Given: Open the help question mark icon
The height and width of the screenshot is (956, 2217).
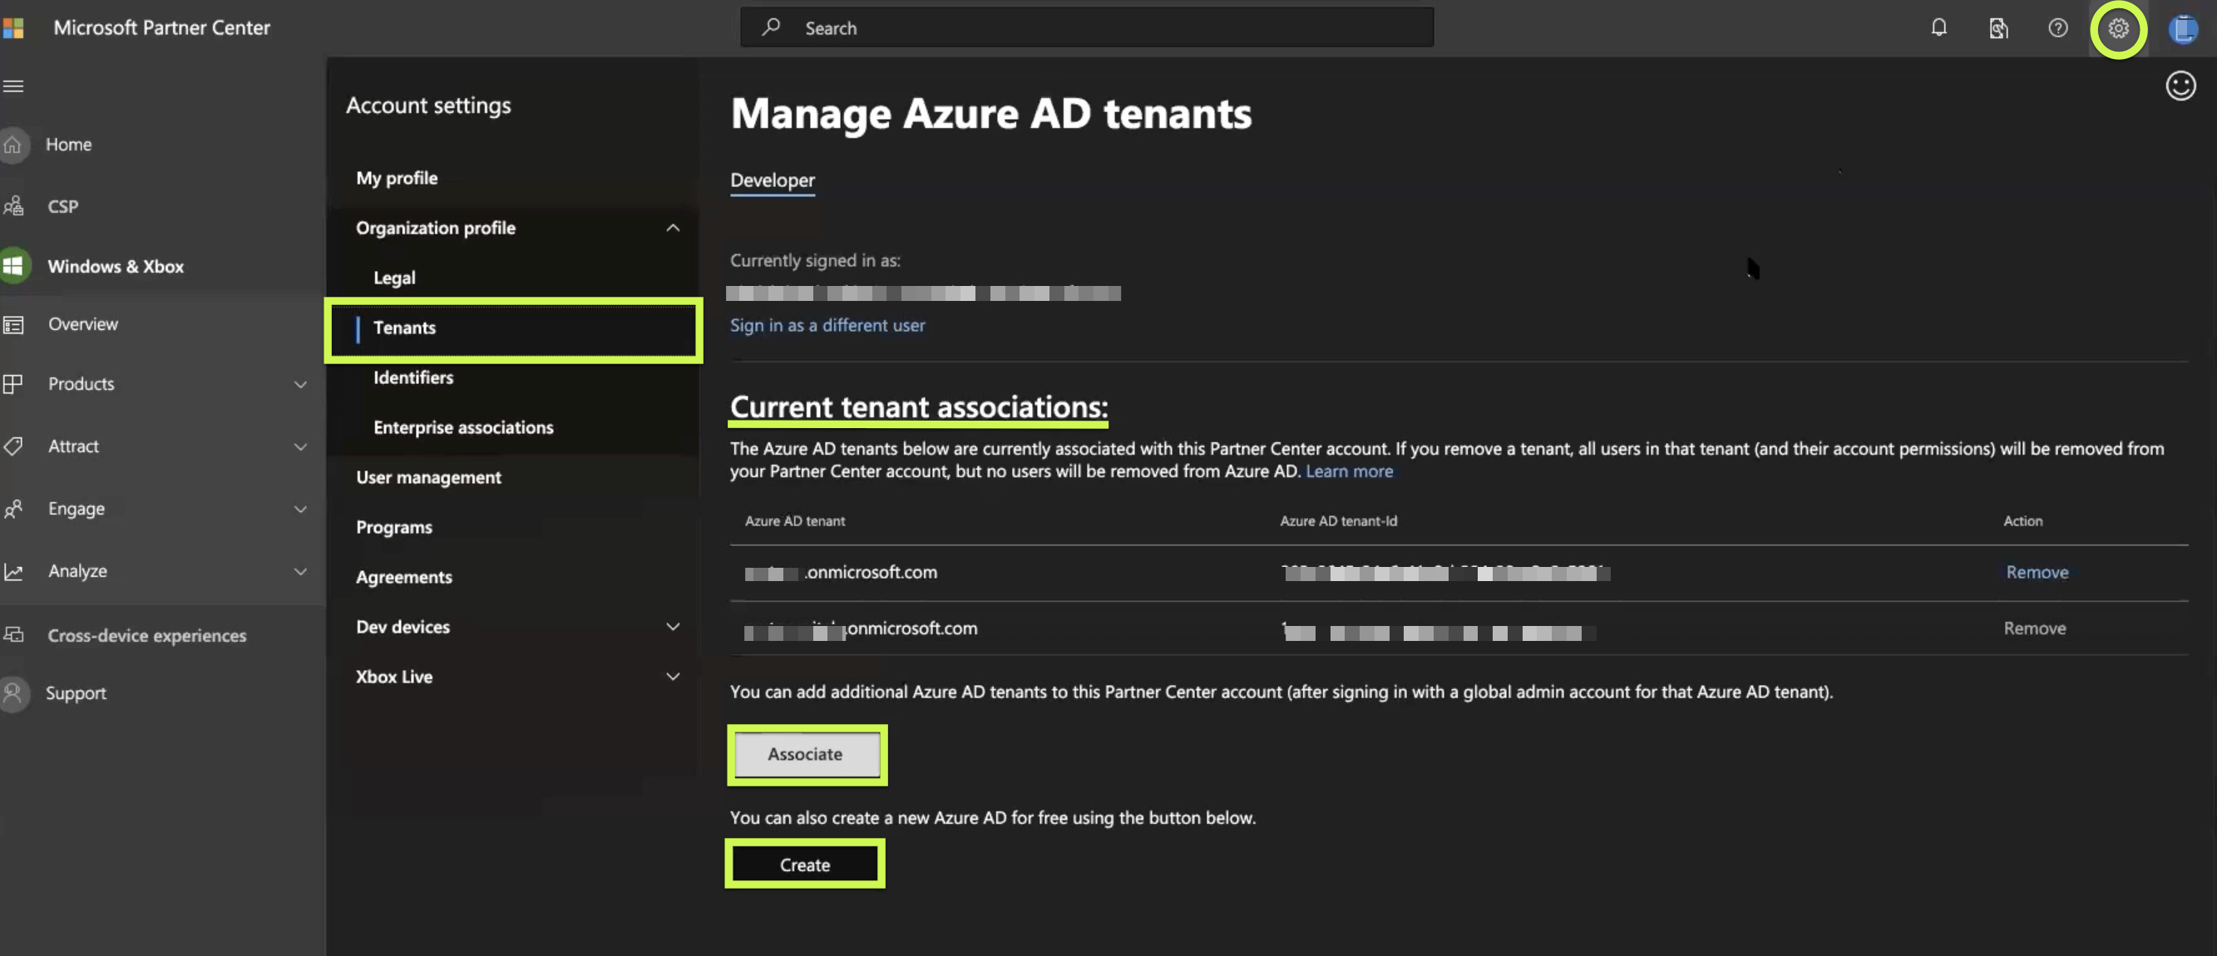Looking at the screenshot, I should [x=2058, y=27].
